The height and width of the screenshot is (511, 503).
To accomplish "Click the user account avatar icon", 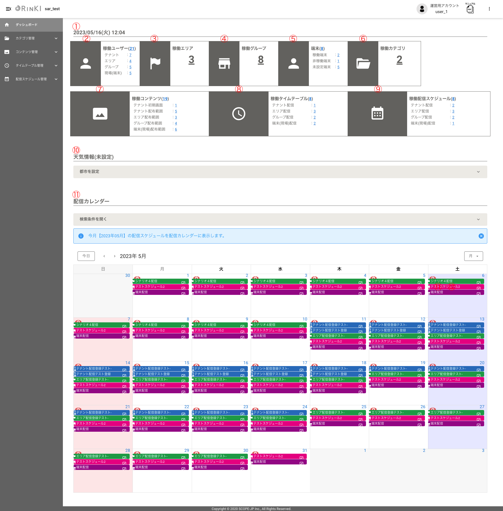I will [x=422, y=9].
